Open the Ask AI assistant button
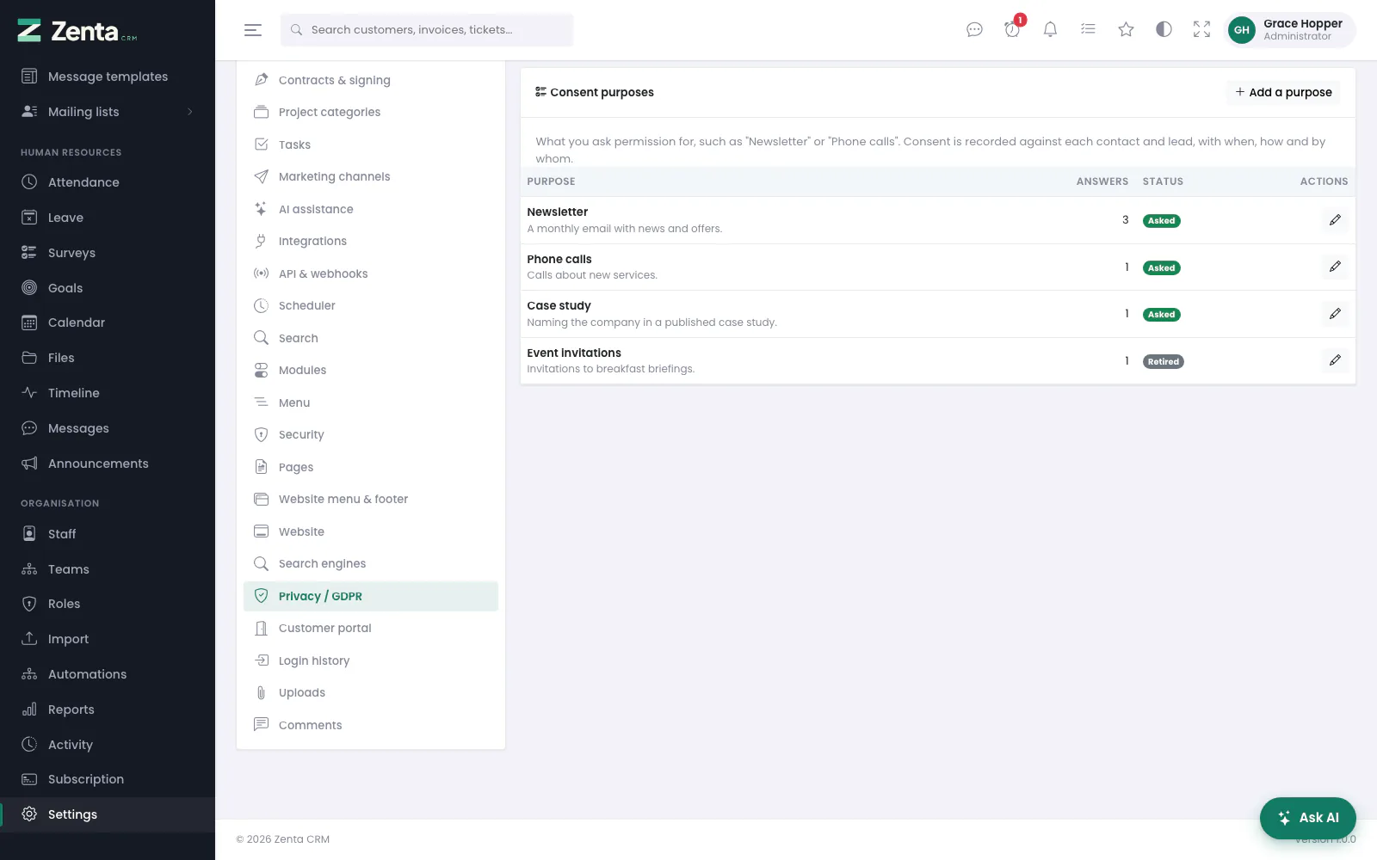The width and height of the screenshot is (1377, 860). pyautogui.click(x=1308, y=818)
